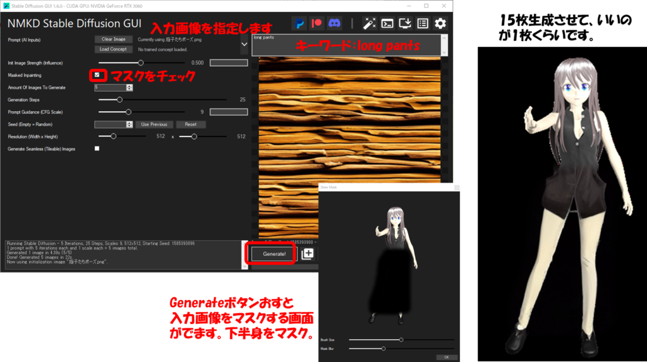Click the Brush Size slider in Draw Mask

point(401,340)
